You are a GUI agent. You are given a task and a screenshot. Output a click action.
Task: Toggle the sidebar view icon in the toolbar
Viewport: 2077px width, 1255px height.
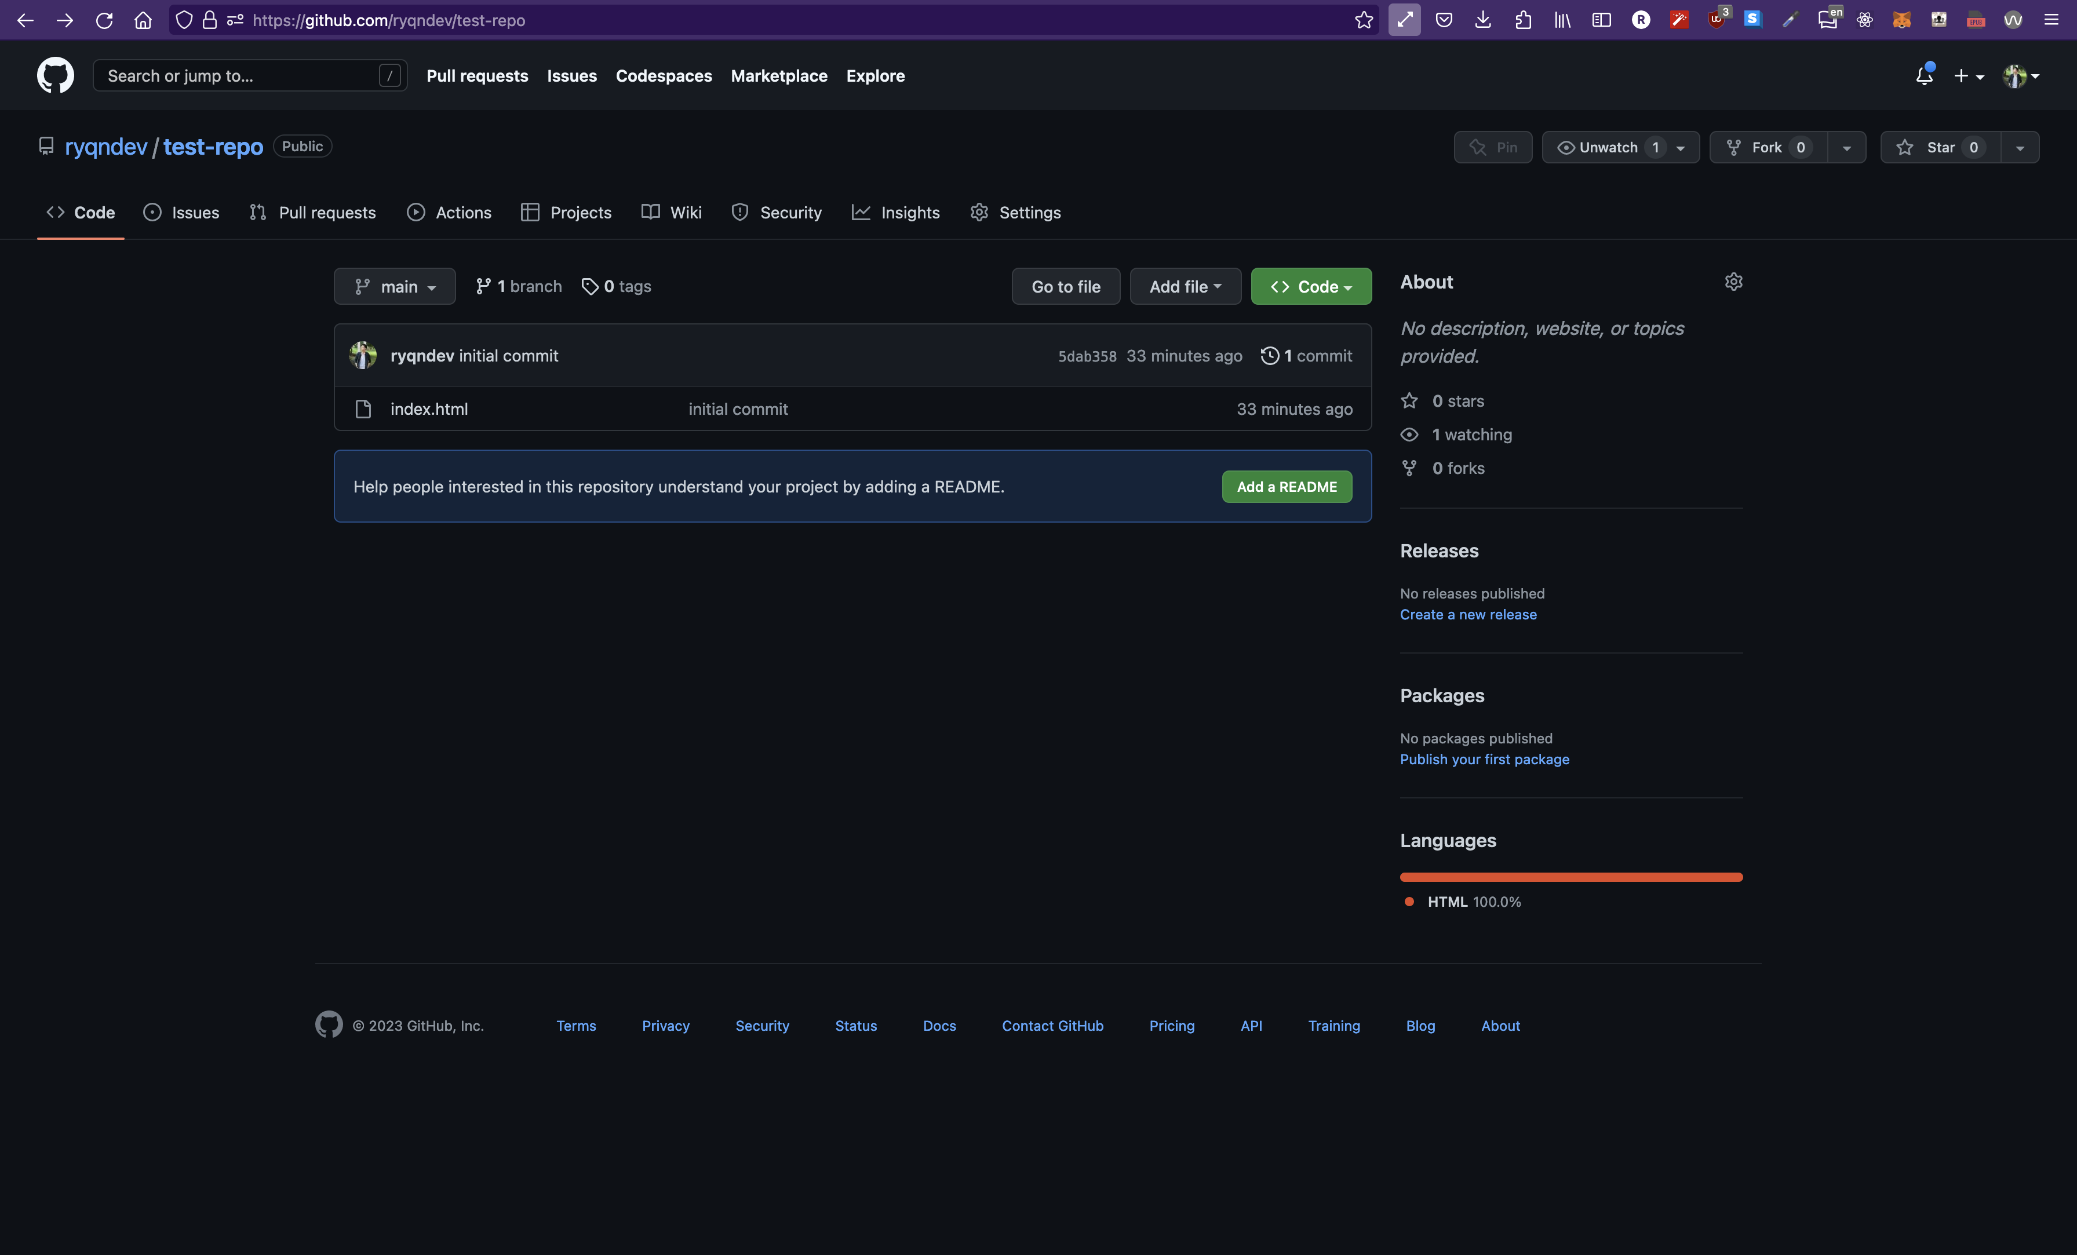click(1602, 20)
